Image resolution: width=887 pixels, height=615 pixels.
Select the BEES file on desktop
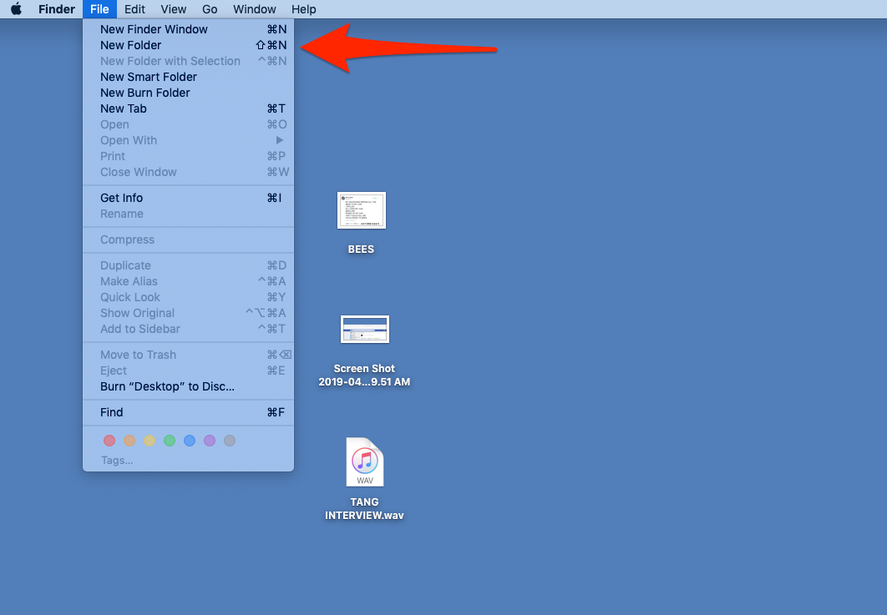361,210
